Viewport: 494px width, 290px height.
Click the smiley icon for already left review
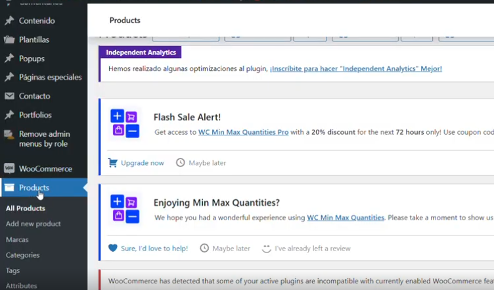click(266, 249)
